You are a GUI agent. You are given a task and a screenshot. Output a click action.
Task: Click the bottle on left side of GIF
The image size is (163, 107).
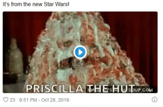pos(14,56)
